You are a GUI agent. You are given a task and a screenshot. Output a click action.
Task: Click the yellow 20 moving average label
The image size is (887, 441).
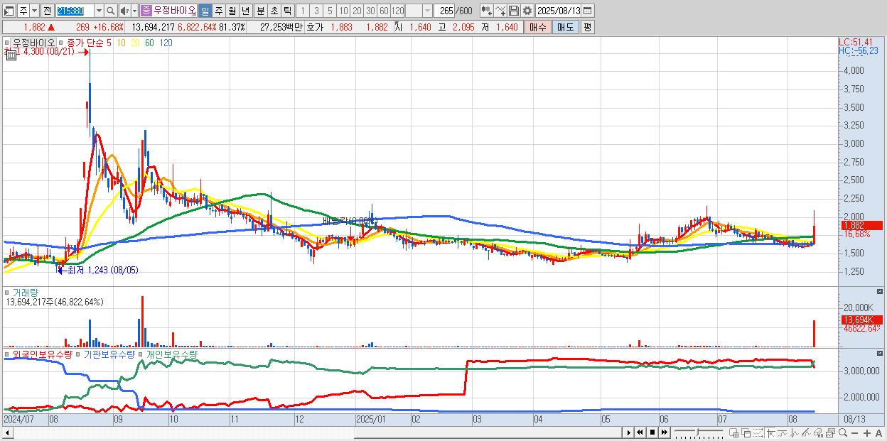(x=135, y=43)
